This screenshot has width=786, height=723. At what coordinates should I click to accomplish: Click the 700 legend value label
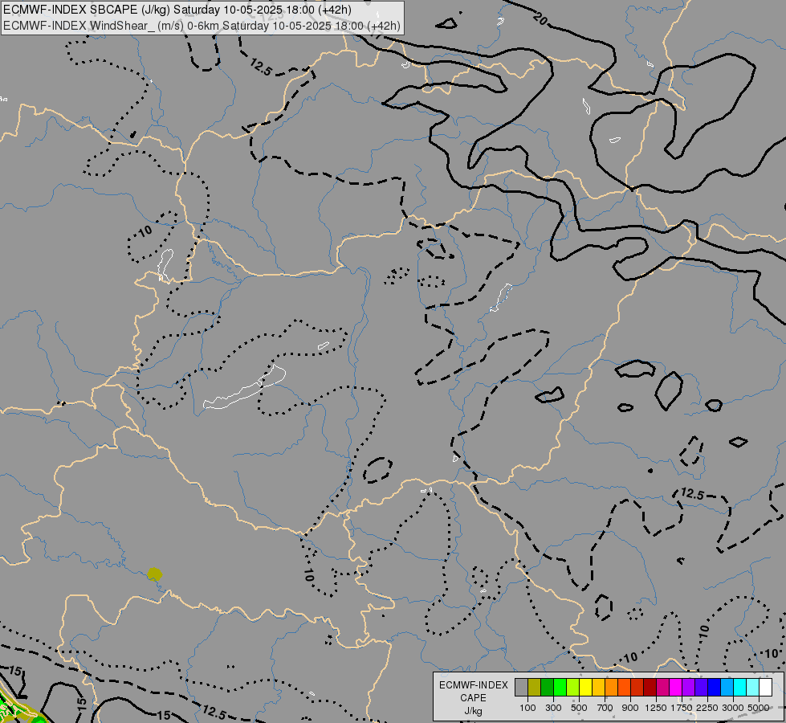pos(605,708)
